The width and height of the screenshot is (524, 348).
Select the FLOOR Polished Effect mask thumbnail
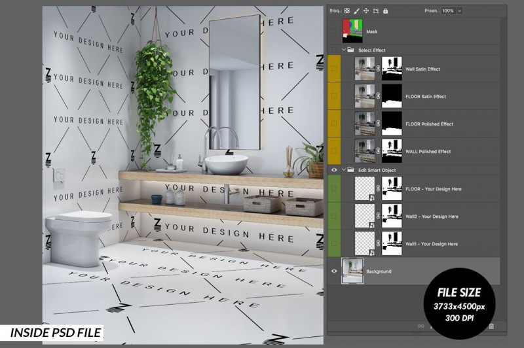tap(392, 123)
